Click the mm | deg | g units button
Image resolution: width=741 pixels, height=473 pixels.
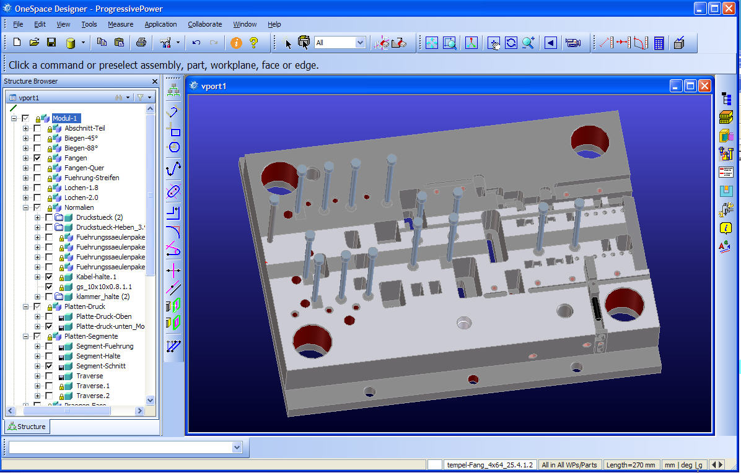(x=683, y=465)
